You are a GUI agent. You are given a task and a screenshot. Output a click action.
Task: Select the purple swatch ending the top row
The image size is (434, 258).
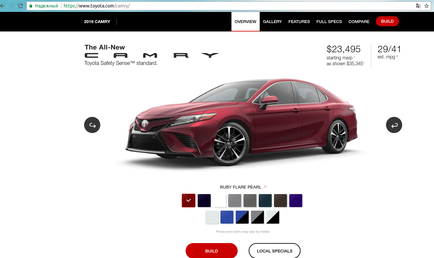(x=296, y=201)
